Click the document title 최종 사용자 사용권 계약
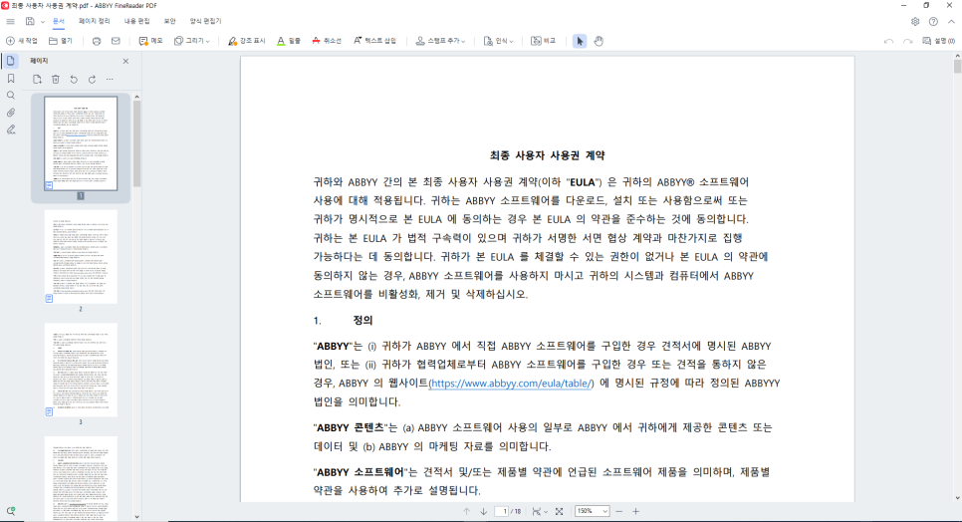The width and height of the screenshot is (962, 522). 548,155
